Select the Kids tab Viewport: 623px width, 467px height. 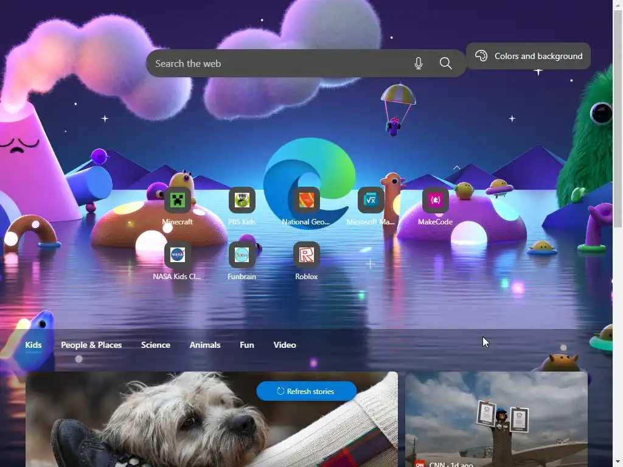(x=33, y=345)
